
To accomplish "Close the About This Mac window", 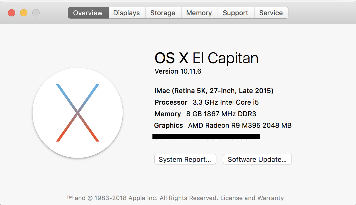I will (12, 13).
